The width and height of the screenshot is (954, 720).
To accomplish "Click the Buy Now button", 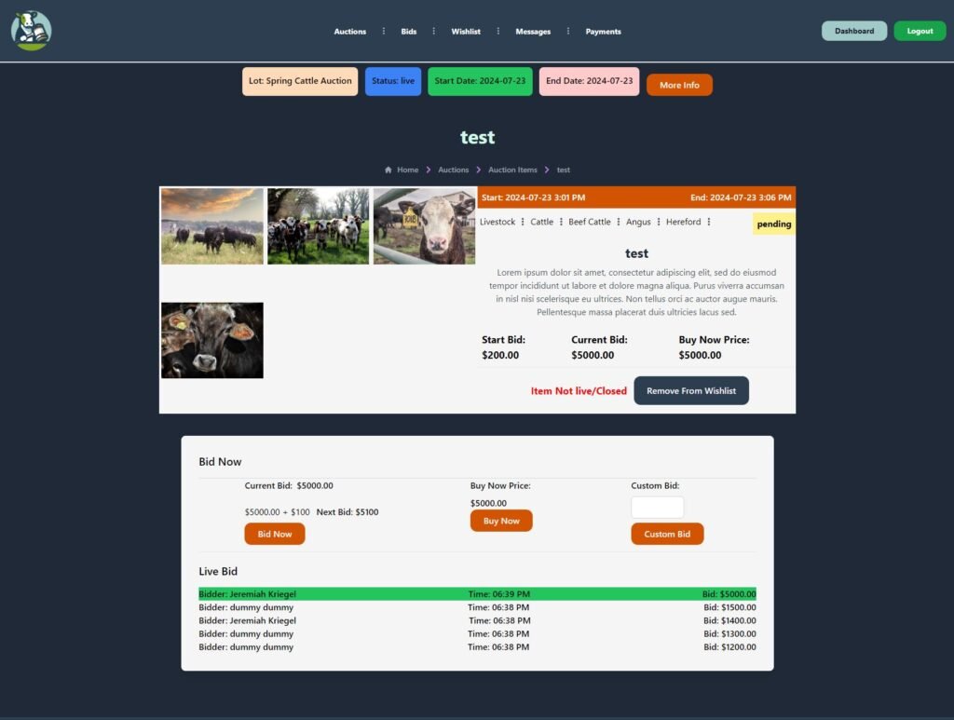I will click(501, 521).
